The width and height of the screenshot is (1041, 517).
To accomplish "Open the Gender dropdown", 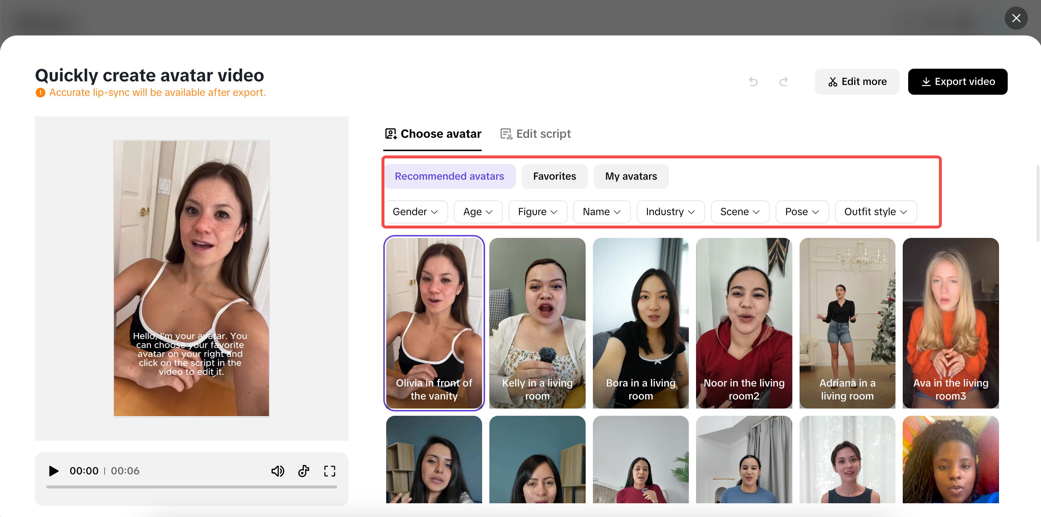I will (x=415, y=212).
